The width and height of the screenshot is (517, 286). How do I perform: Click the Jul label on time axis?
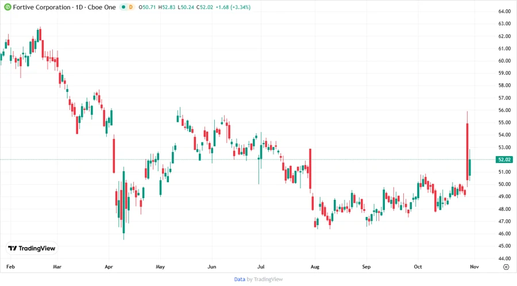coord(261,267)
